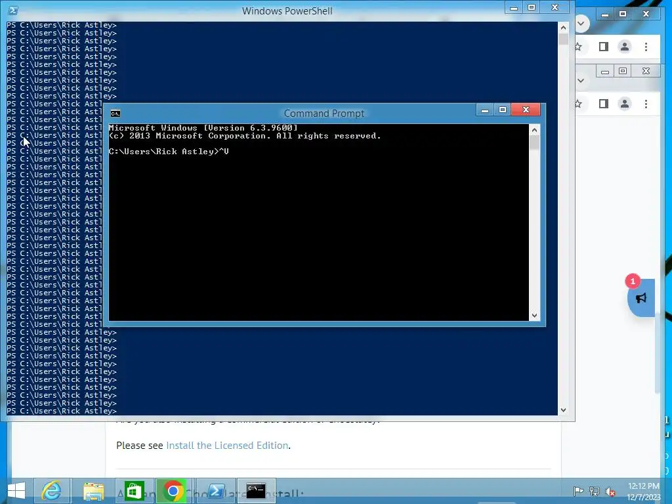Screen dimensions: 672x504
Task: Click PowerShell scrollbar down arrow
Action: tap(563, 409)
